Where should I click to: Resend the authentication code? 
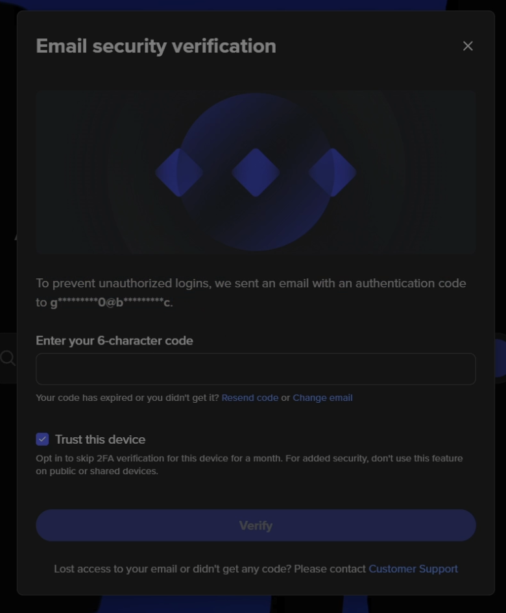click(x=250, y=398)
